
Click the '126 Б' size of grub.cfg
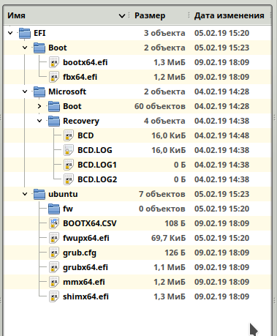175,253
